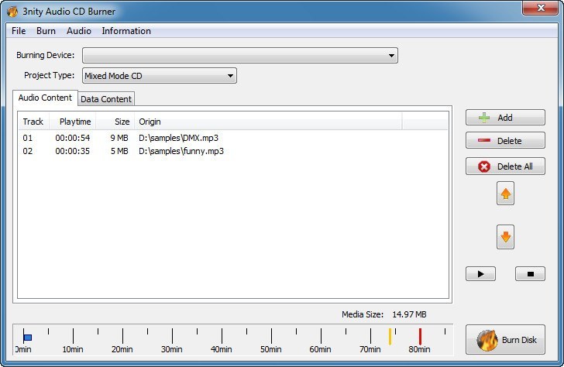Image resolution: width=564 pixels, height=367 pixels.
Task: Click track number 01
Action: pos(28,138)
